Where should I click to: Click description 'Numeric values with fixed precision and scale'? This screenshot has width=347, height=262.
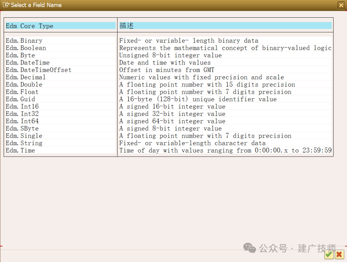coord(201,77)
